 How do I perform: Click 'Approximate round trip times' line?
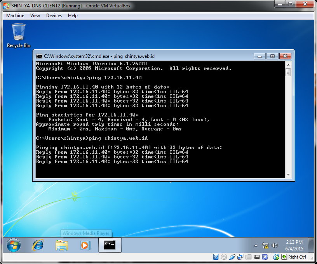[107, 124]
